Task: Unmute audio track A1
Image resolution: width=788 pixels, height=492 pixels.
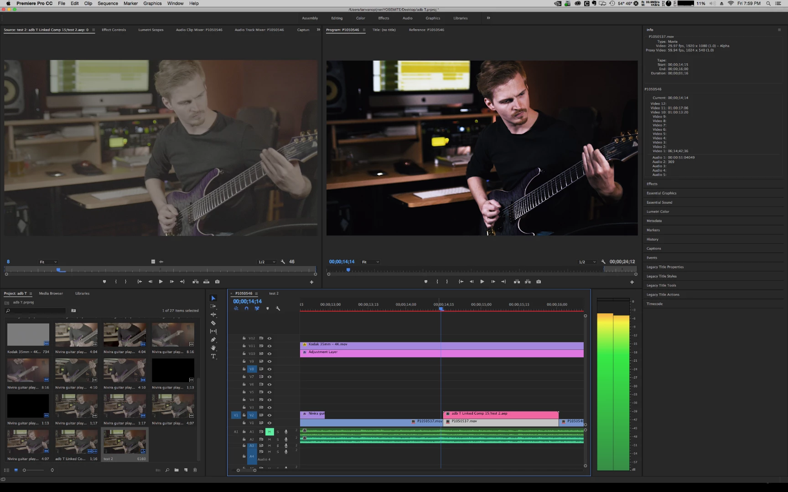Action: click(x=269, y=431)
